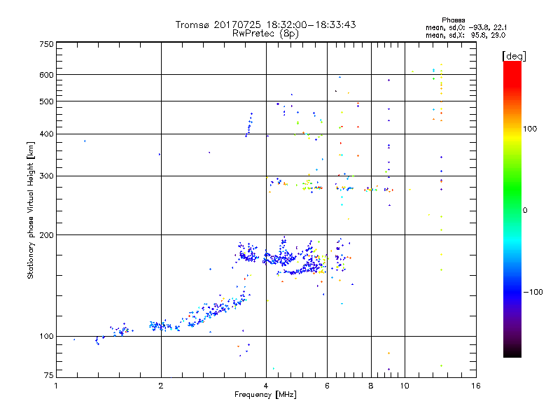
Task: Click the Phases header text
Action: (453, 20)
